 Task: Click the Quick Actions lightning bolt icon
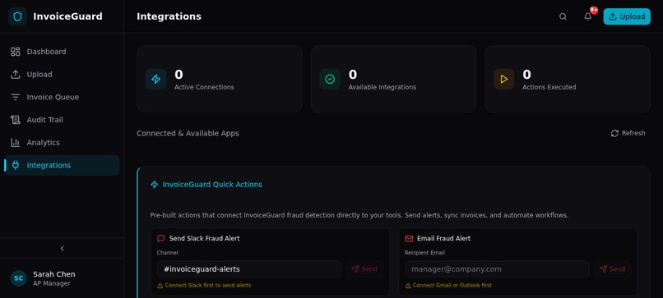155,185
